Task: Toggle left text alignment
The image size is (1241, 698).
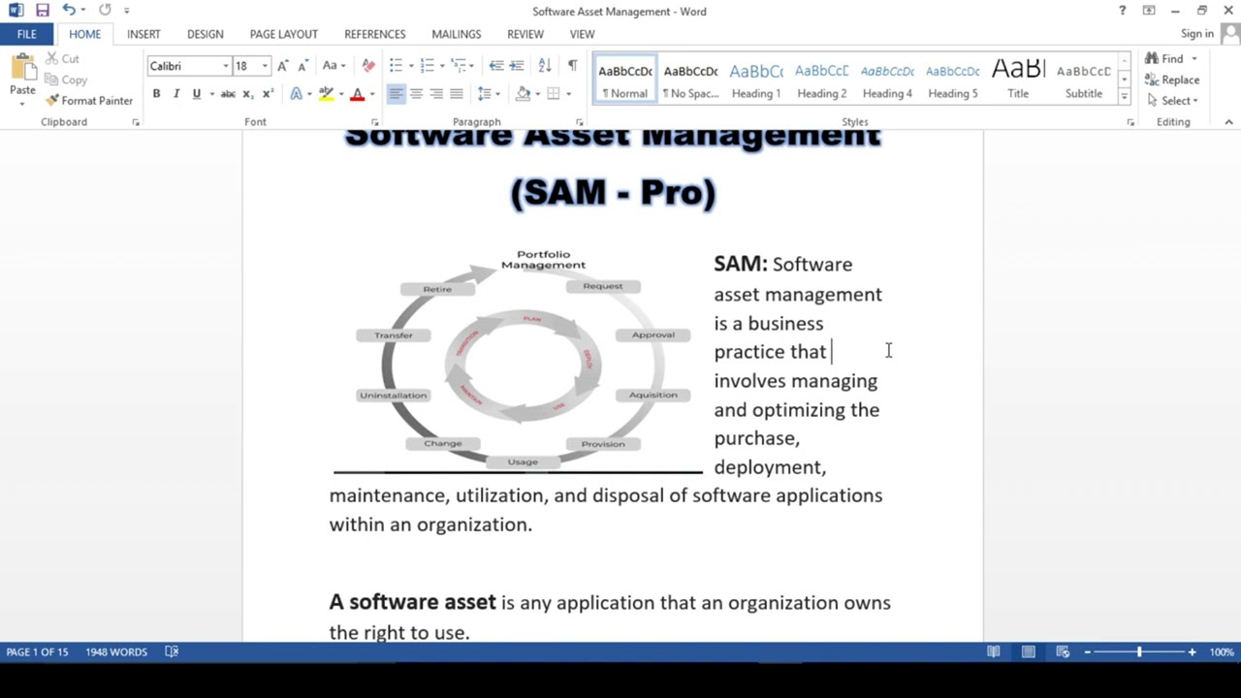Action: point(396,94)
